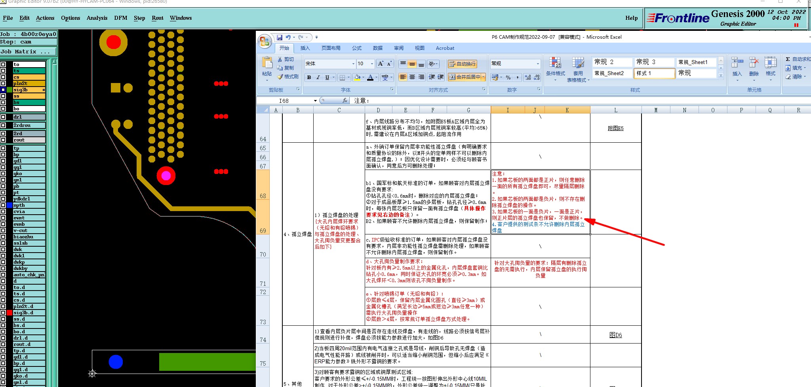The image size is (811, 387).
Task: Click the green color swatch beside sig3b
Action: 10,90
